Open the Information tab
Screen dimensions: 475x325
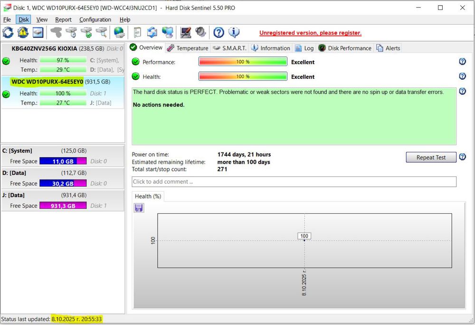(271, 48)
